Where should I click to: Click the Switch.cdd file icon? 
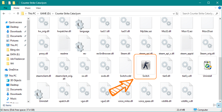[125, 65]
